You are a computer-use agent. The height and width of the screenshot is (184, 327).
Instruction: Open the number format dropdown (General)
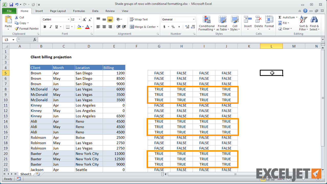pyautogui.click(x=194, y=19)
